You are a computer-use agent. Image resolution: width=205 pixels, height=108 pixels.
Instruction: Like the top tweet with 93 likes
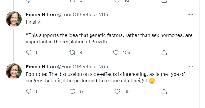point(117,1)
